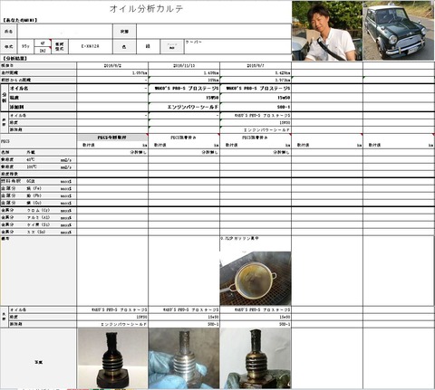435x390 pixels.
Task: Select the スズ (Sn) row label
Action: point(38,232)
